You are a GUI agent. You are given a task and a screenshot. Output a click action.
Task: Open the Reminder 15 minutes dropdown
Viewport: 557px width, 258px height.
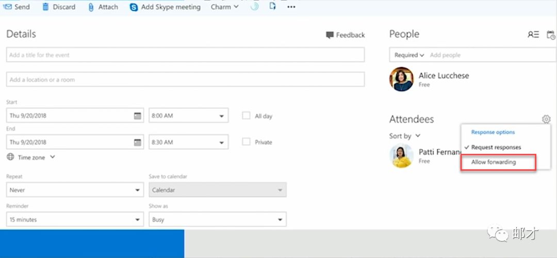tap(75, 220)
